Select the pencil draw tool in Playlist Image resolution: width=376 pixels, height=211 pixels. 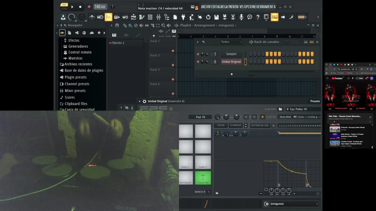pos(125,25)
